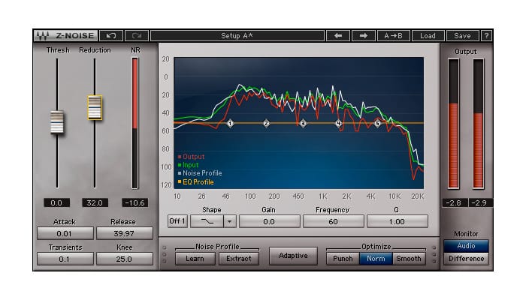Click Extract noise profile button
The image size is (526, 300).
coord(239,259)
